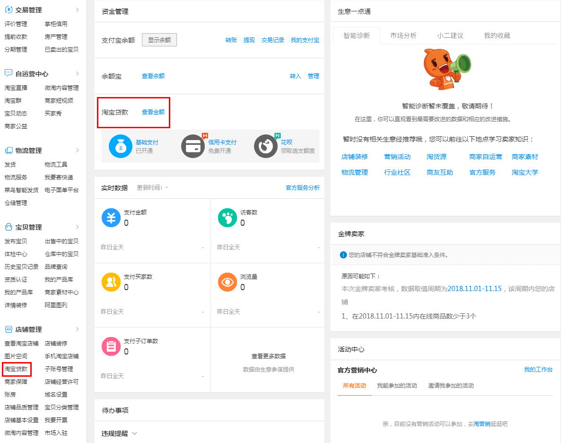Image resolution: width=561 pixels, height=443 pixels.
Task: Click the blue 基础支付 money bag icon
Action: point(121,146)
